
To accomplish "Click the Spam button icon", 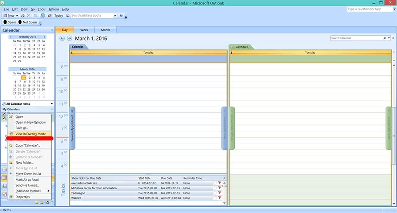I will pyautogui.click(x=5, y=22).
